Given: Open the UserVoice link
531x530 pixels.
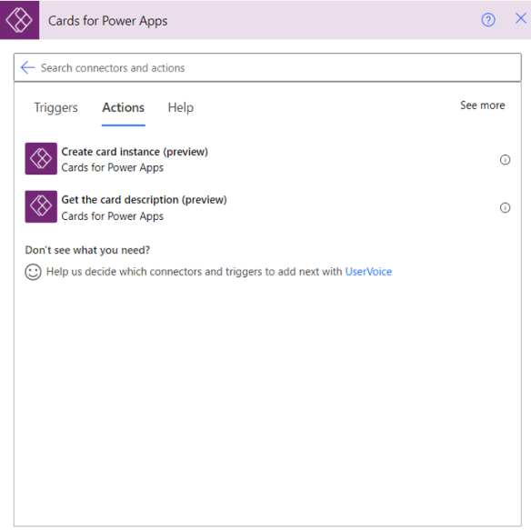Looking at the screenshot, I should click(x=368, y=272).
